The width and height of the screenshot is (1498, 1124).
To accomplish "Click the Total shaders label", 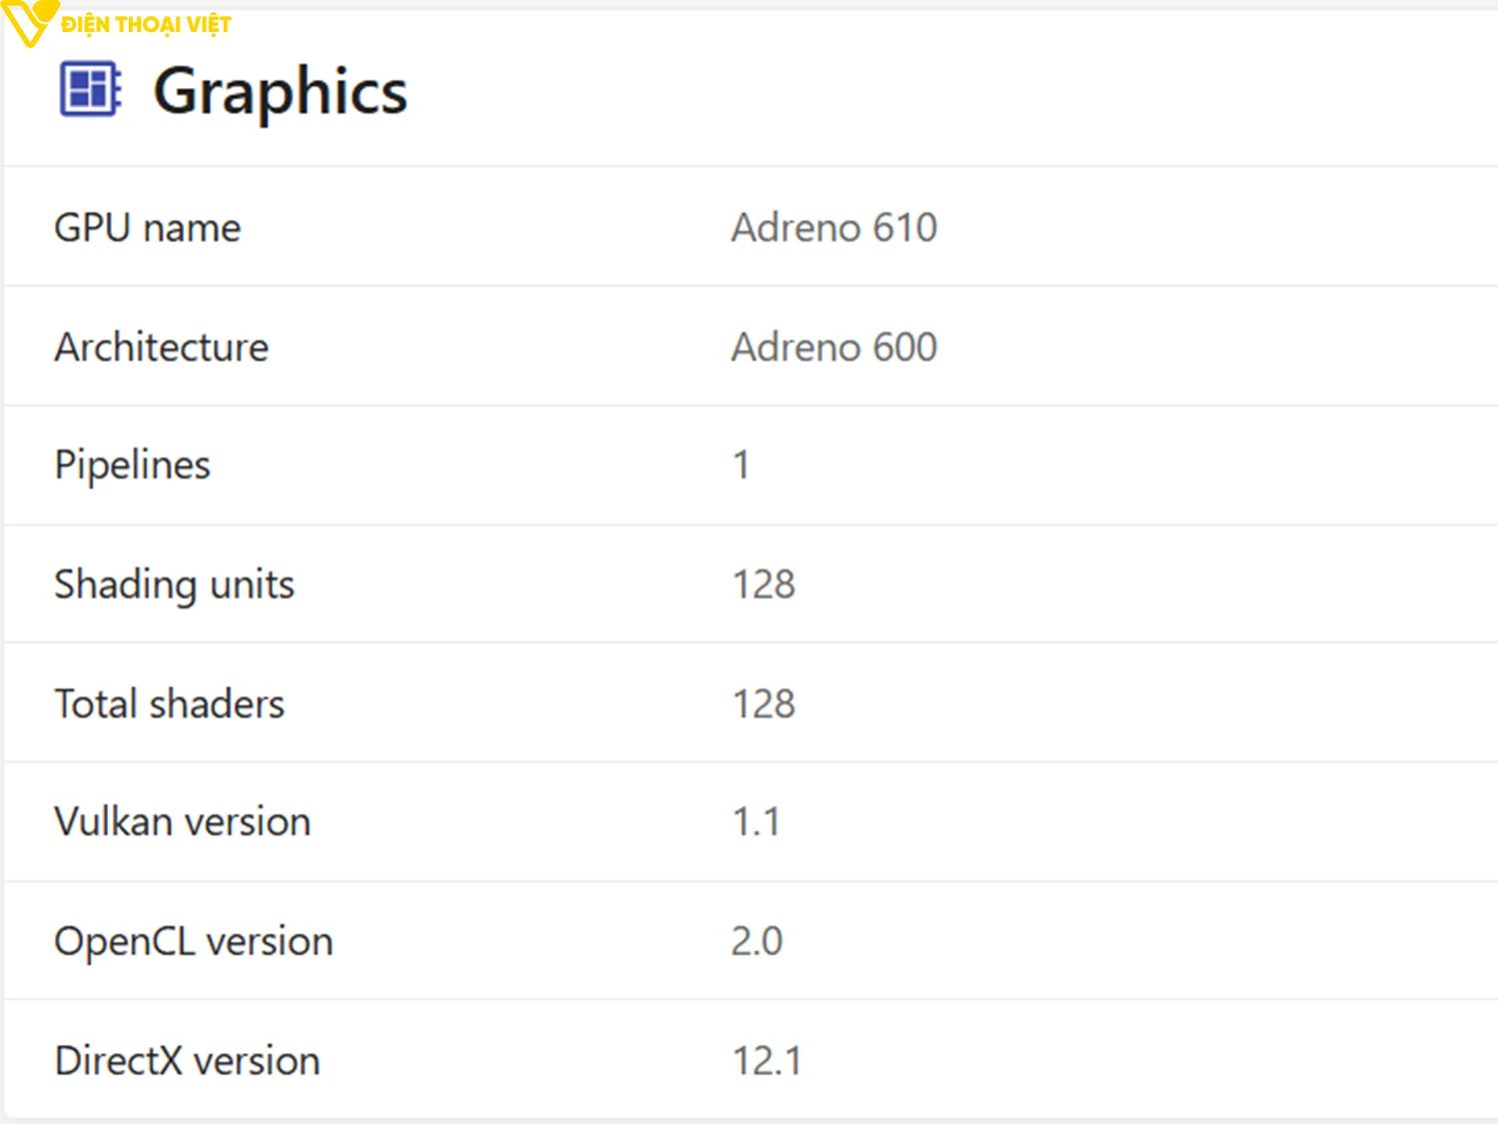I will pos(170,704).
